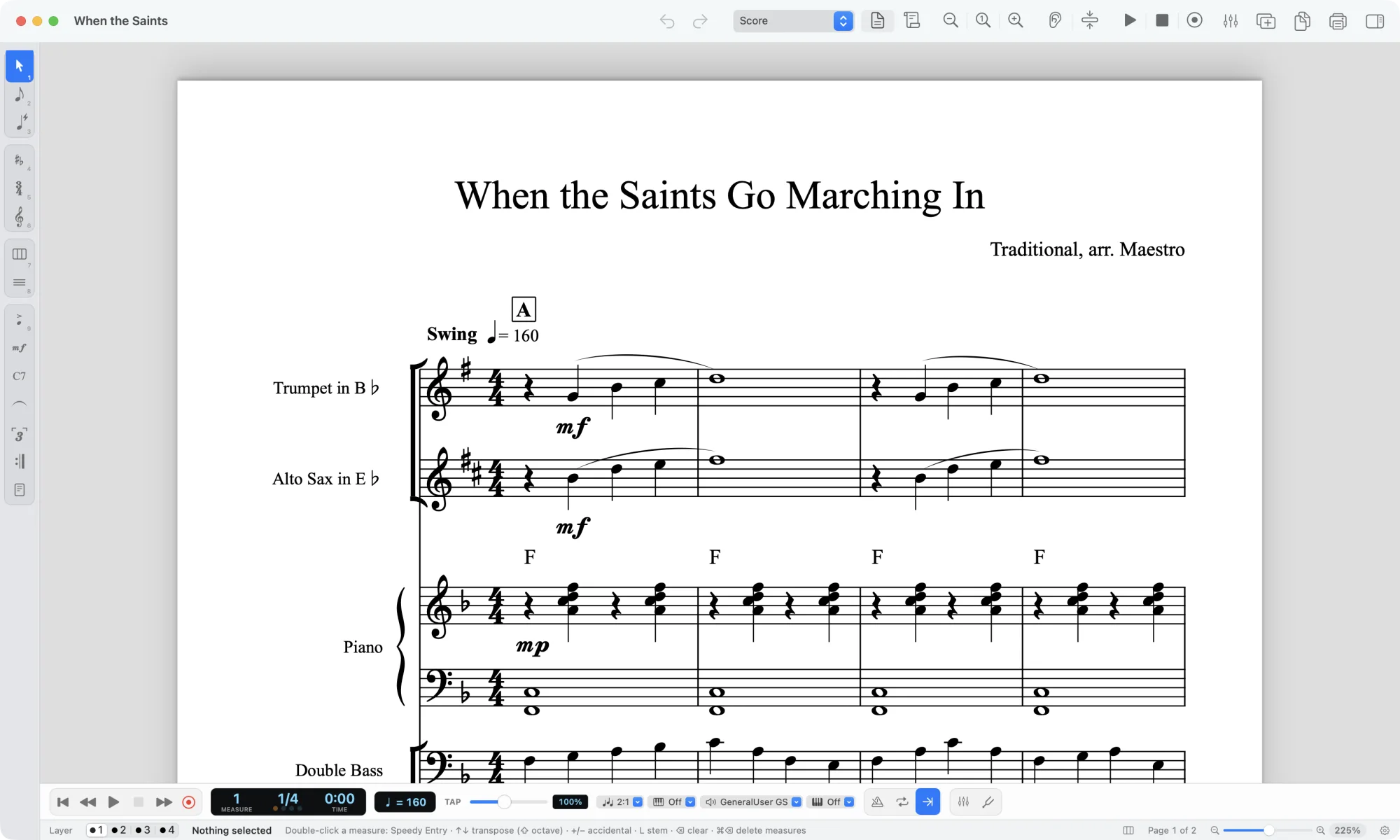Image resolution: width=1400 pixels, height=840 pixels.
Task: Select the time signature tool
Action: click(x=20, y=188)
